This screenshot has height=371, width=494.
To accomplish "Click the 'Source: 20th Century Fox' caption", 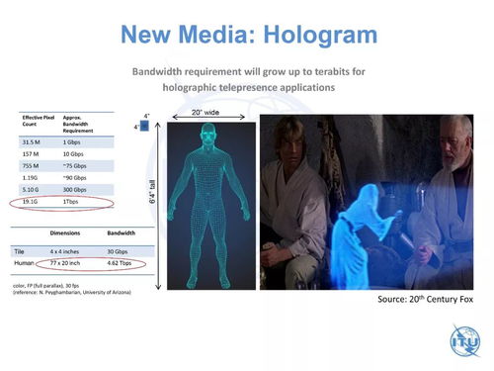I will [425, 299].
